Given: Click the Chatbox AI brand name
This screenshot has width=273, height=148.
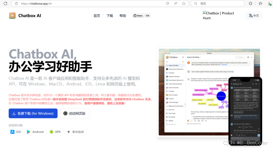Looking at the screenshot, I should 30,16.
